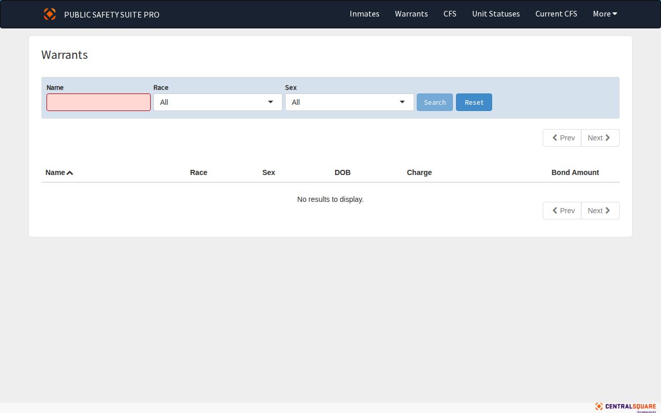Sort the table by Race column

click(199, 172)
